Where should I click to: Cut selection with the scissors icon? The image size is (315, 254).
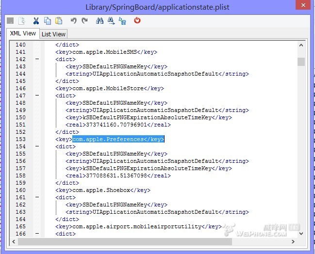[x=36, y=21]
